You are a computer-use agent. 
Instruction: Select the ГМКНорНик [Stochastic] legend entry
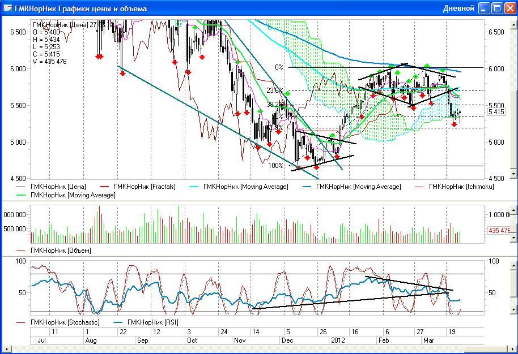click(58, 322)
